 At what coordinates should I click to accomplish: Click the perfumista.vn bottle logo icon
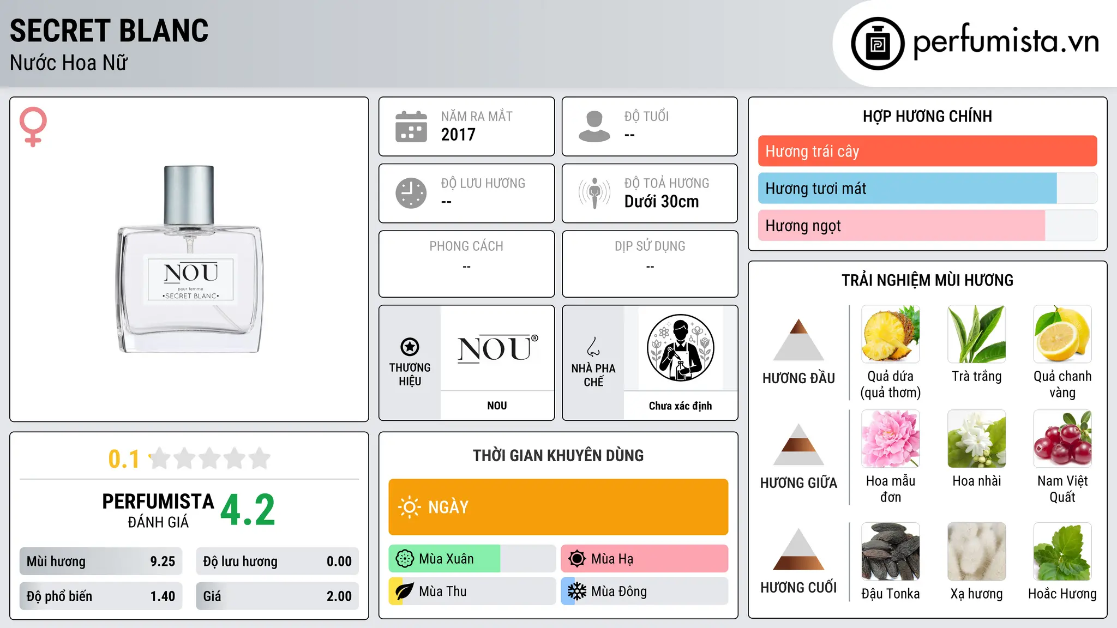(x=878, y=44)
